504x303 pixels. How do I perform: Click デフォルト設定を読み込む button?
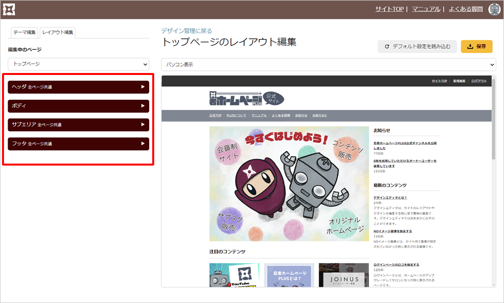coord(417,47)
